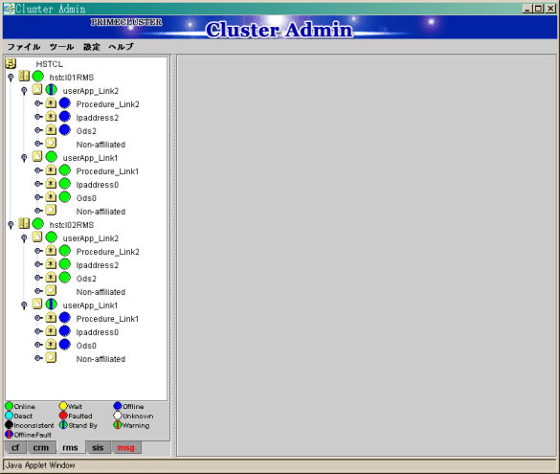Click green Online status of hstcl02RMS userApp_Link2

[x=52, y=237]
